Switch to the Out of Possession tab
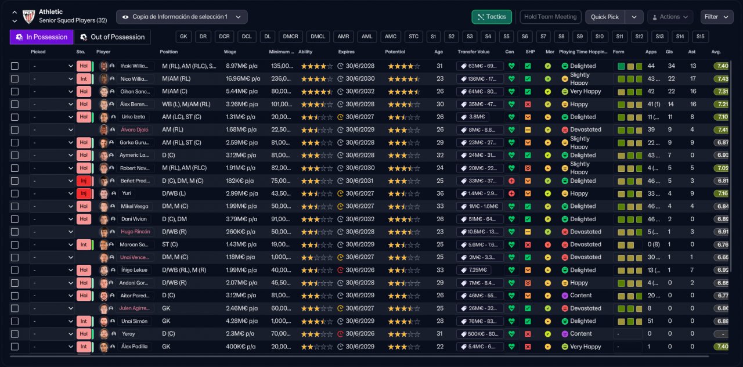The image size is (743, 367). [x=113, y=37]
